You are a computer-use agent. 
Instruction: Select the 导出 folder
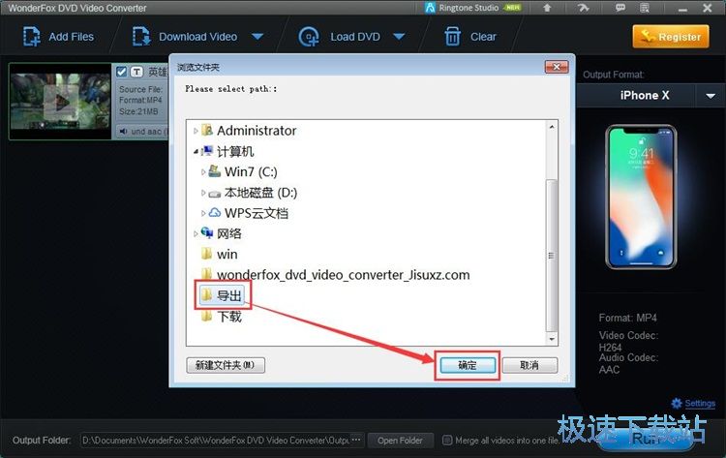pos(228,295)
